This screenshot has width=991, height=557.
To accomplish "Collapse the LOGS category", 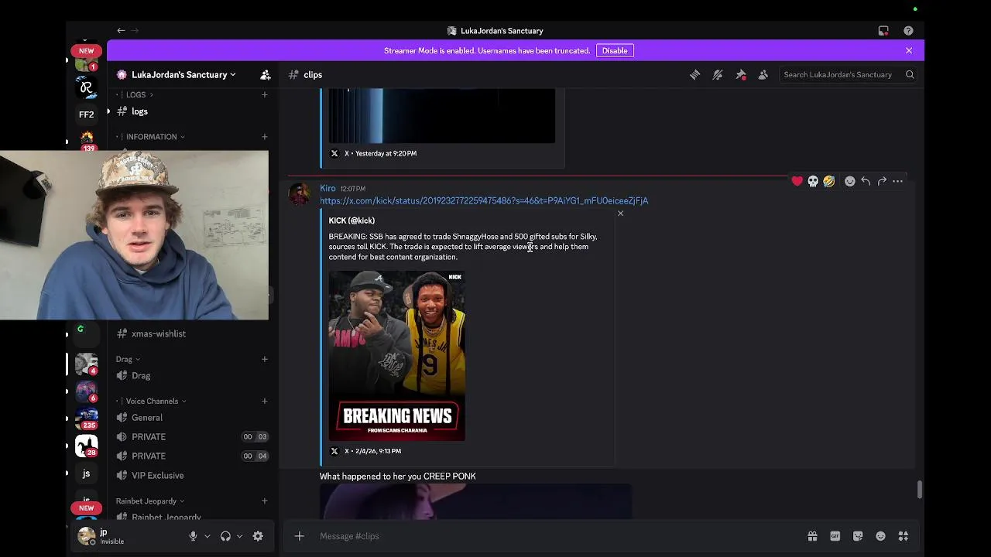I will tap(139, 94).
